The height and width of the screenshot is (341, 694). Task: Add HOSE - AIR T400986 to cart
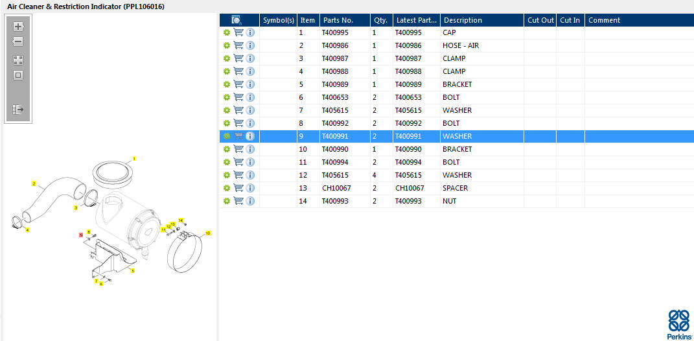238,45
